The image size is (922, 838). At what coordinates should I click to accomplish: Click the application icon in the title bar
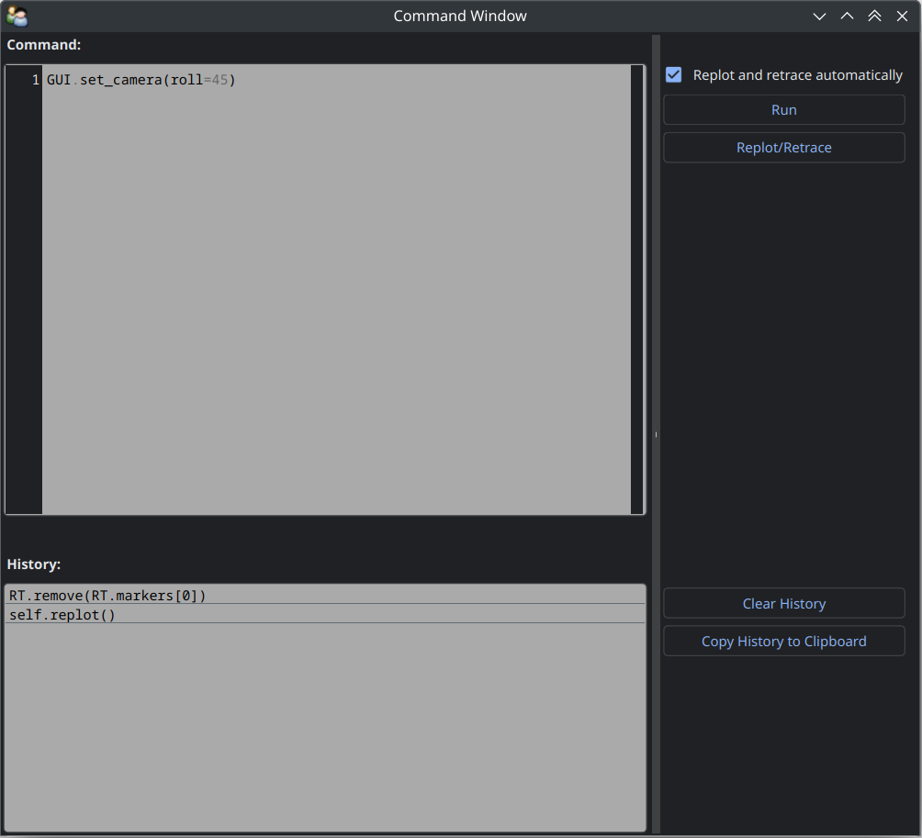point(17,16)
